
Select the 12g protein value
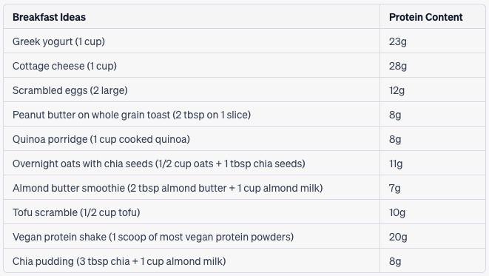[397, 90]
